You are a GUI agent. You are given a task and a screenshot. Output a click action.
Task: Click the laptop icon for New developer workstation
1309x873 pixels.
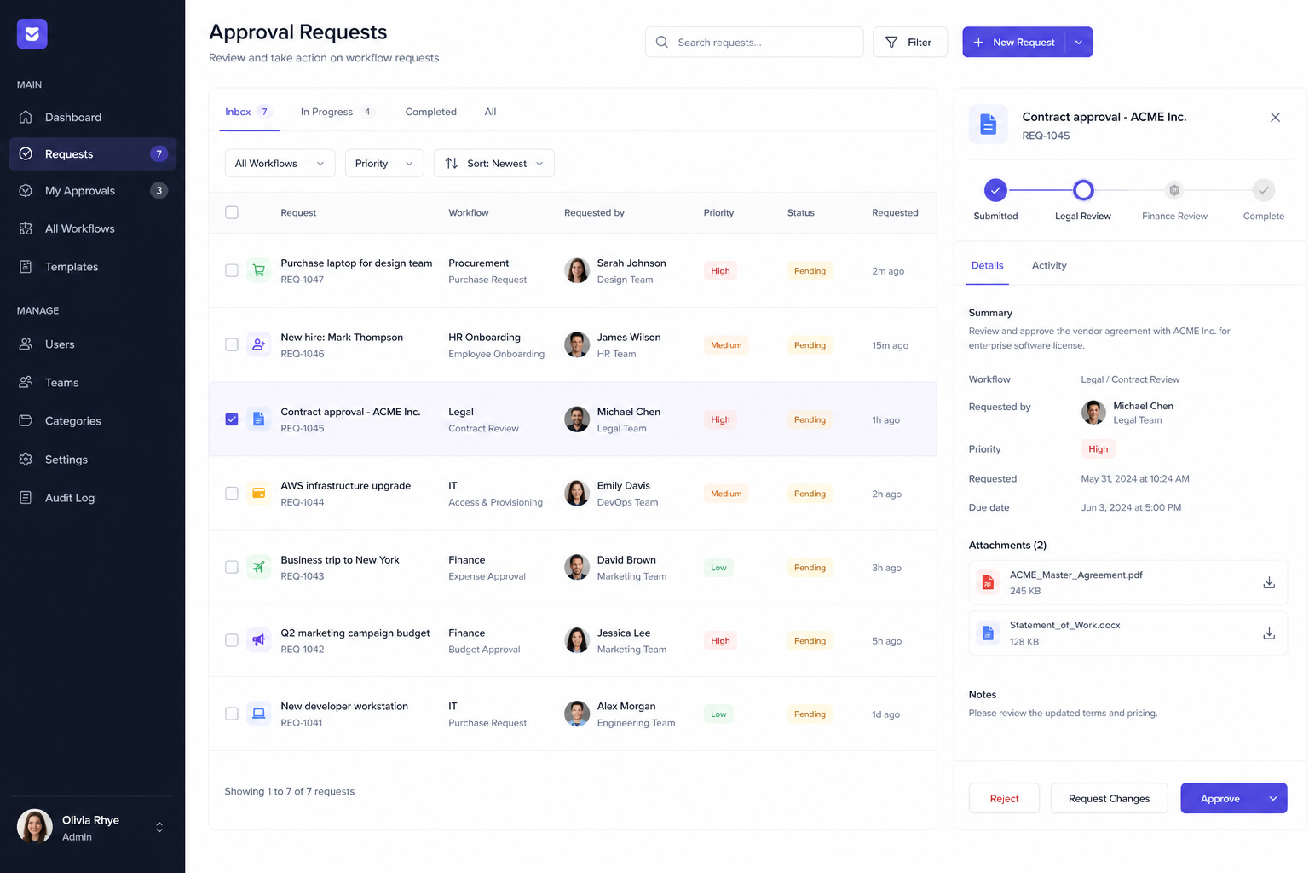point(258,714)
